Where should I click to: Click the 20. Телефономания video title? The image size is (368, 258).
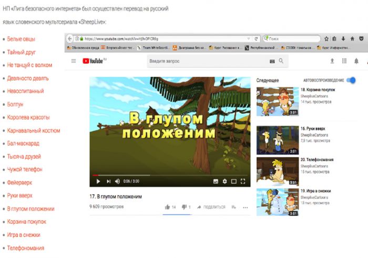coord(317,160)
